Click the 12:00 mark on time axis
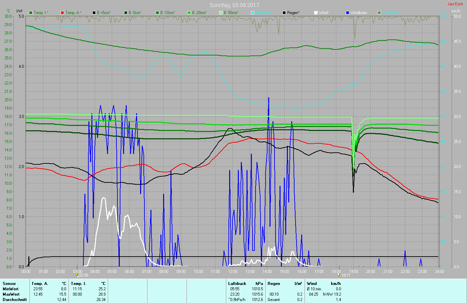467x303 pixels. pos(233,272)
